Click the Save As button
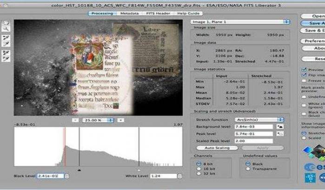Screen dimensions: 325x190 (313, 23)
